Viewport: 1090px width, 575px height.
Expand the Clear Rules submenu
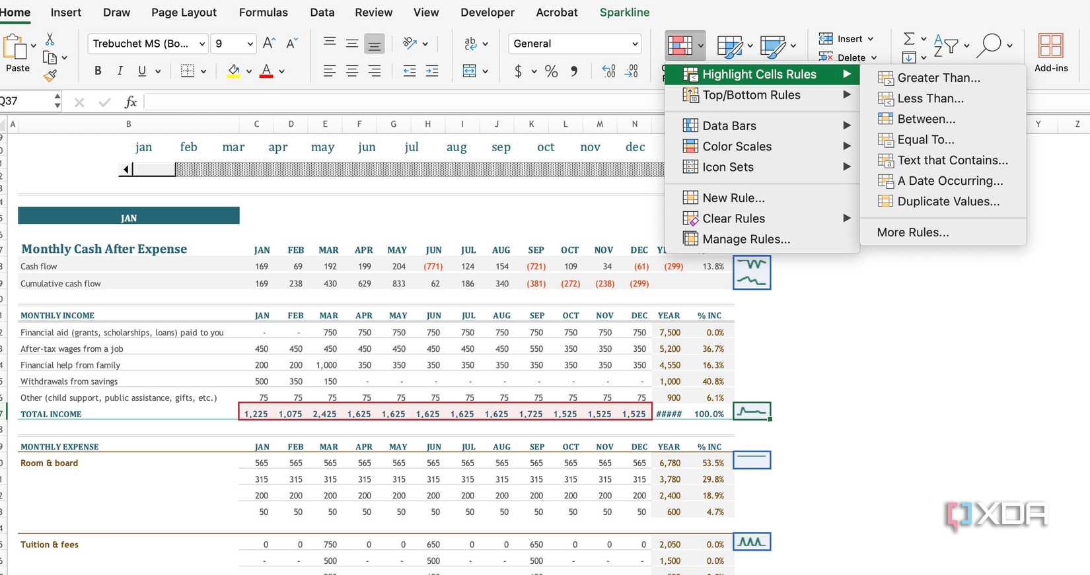tap(762, 219)
